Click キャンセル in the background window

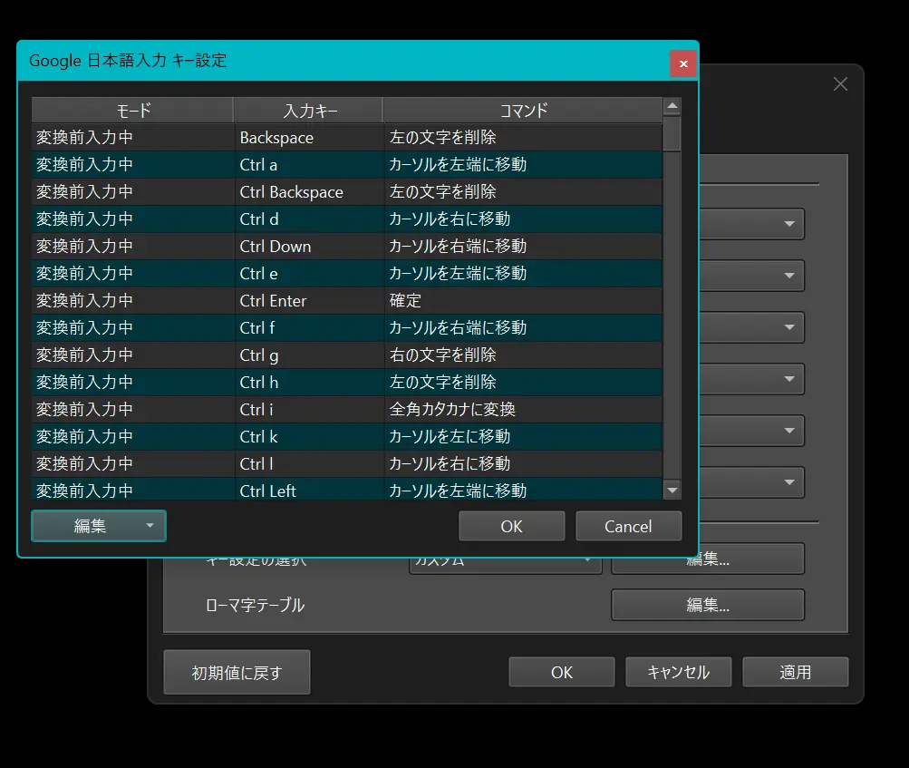coord(678,672)
